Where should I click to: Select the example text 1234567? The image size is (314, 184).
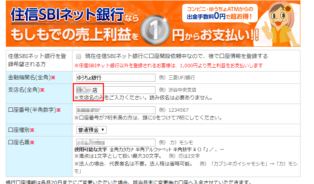click(x=178, y=110)
